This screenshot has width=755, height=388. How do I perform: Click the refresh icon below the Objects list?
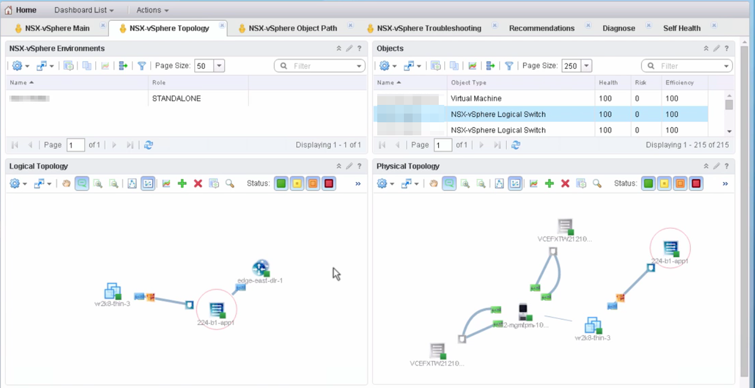coord(515,145)
